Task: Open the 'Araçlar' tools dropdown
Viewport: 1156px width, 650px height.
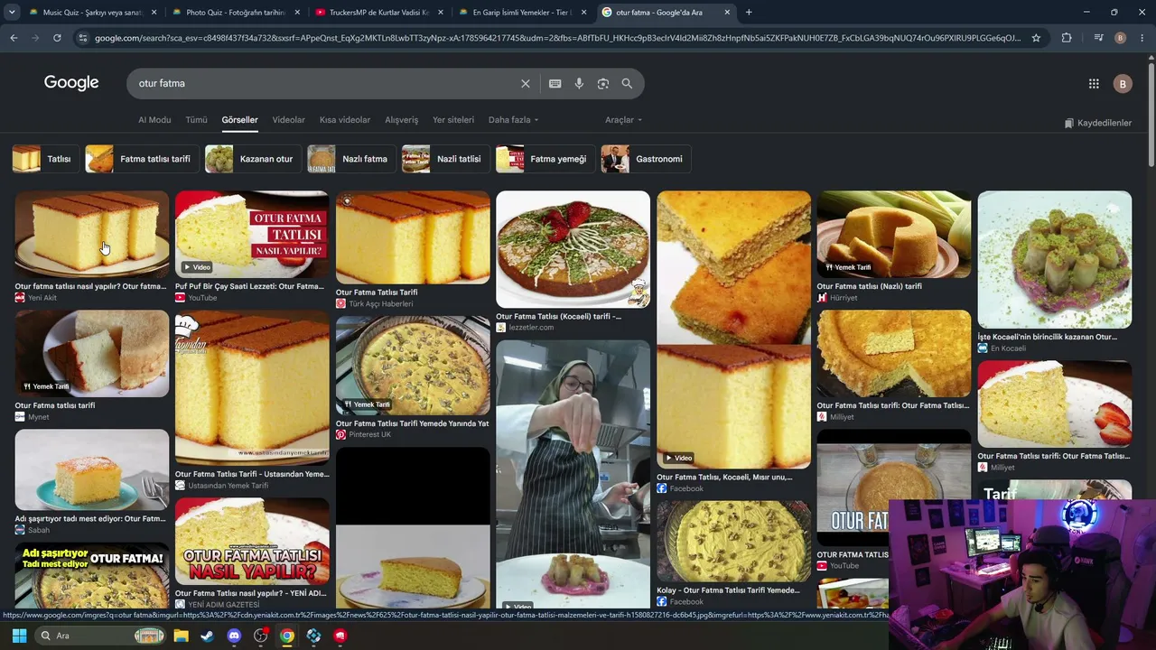Action: point(624,120)
